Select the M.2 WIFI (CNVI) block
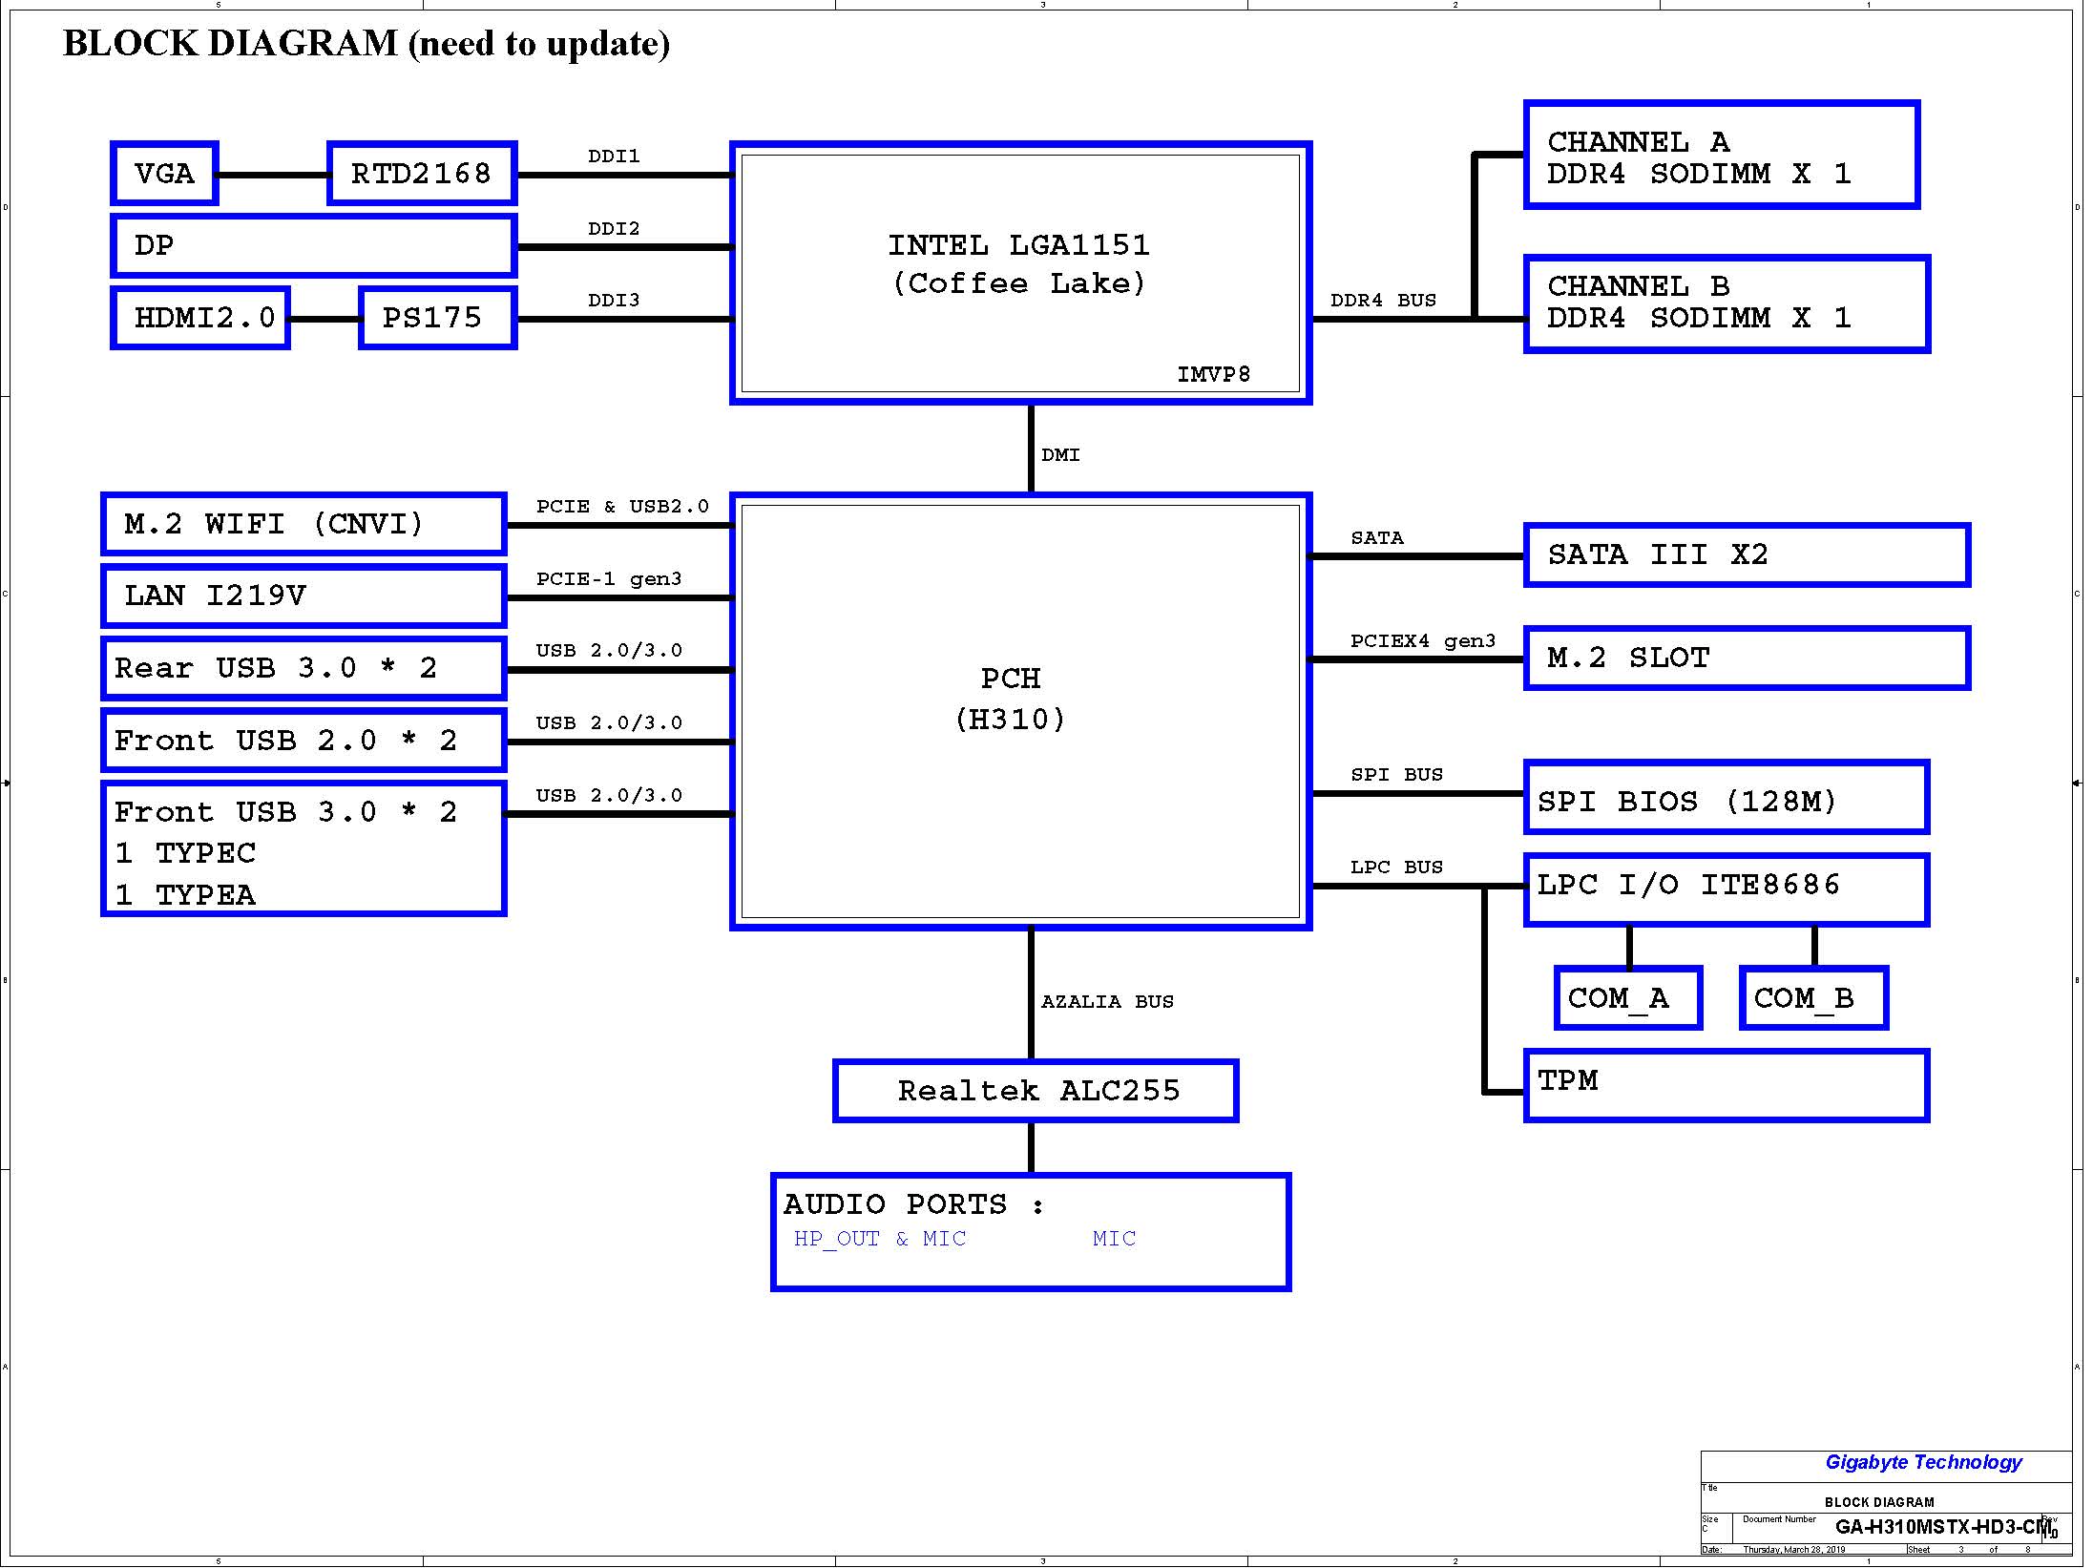Viewport: 2093px width, 1568px height. point(303,524)
